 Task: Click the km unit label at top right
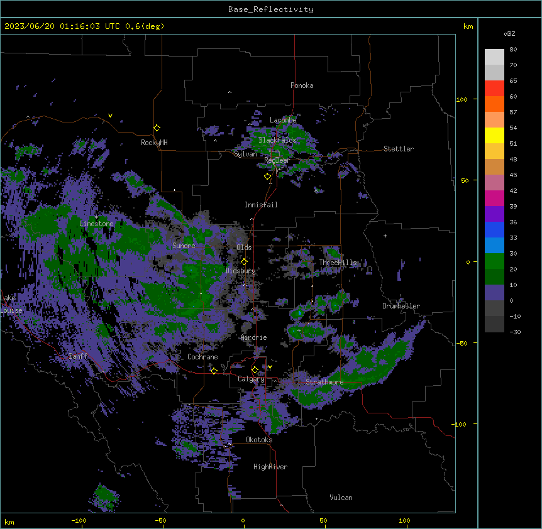click(x=468, y=26)
